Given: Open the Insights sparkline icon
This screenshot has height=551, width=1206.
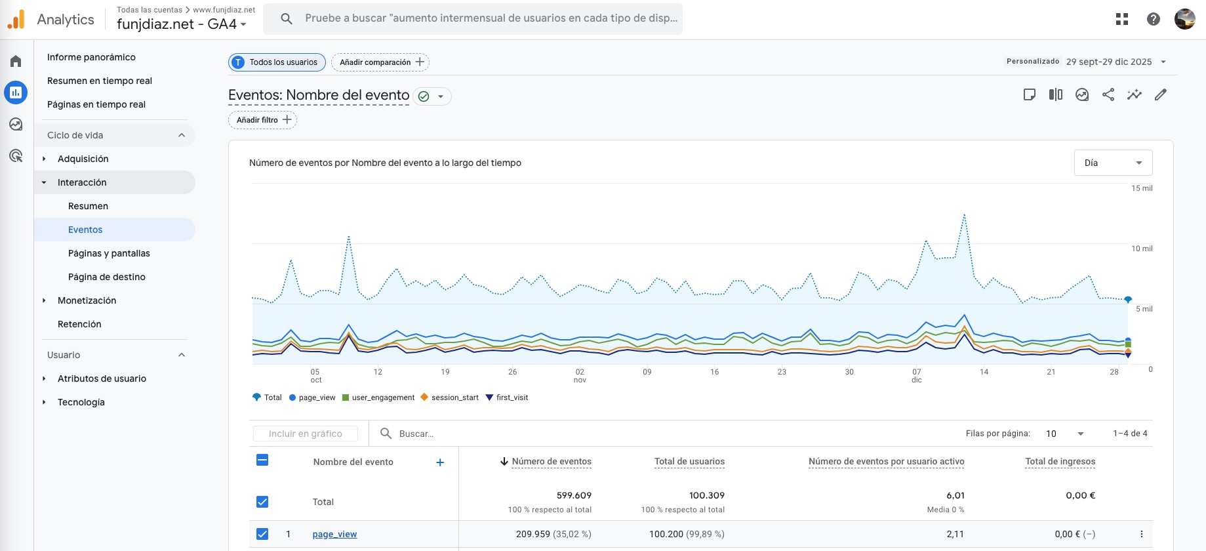Looking at the screenshot, I should tap(1135, 94).
